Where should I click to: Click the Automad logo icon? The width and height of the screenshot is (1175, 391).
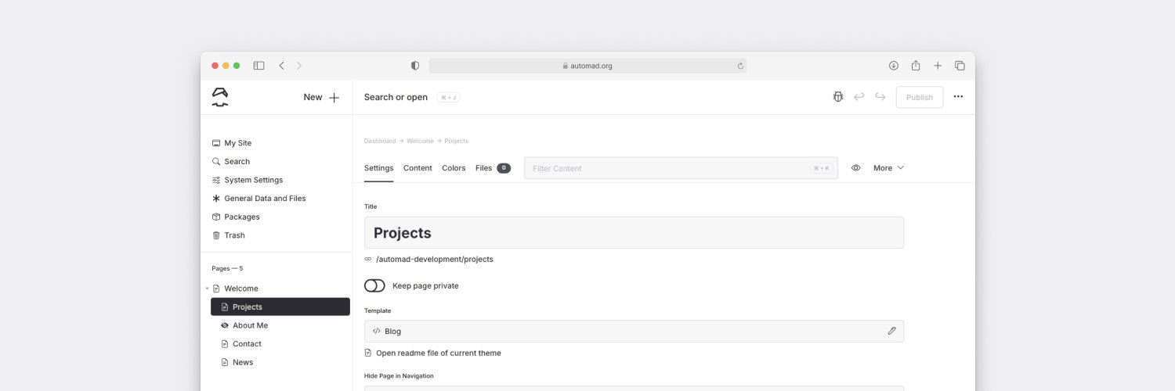(220, 97)
